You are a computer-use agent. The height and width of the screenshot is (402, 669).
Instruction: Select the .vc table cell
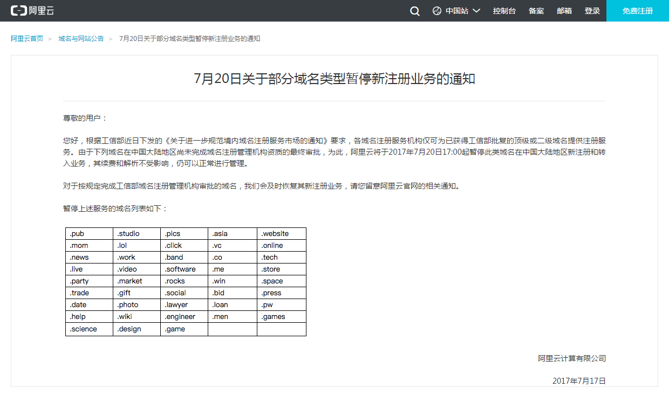pyautogui.click(x=233, y=246)
